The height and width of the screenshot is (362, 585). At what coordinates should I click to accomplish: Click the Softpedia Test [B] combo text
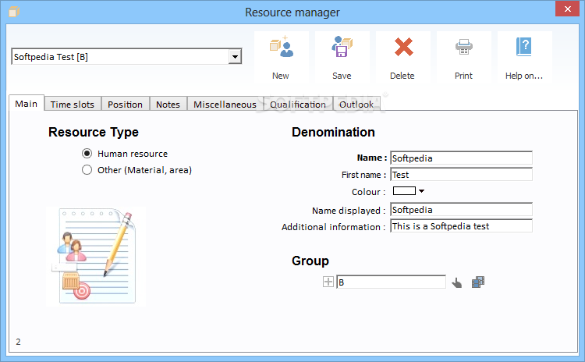pos(51,57)
